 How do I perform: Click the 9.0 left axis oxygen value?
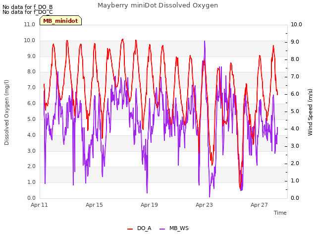tap(32, 56)
